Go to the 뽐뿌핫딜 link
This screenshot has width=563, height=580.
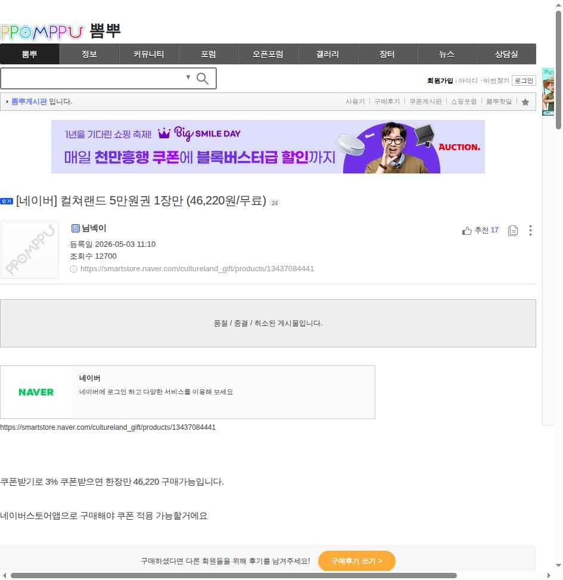click(x=499, y=101)
